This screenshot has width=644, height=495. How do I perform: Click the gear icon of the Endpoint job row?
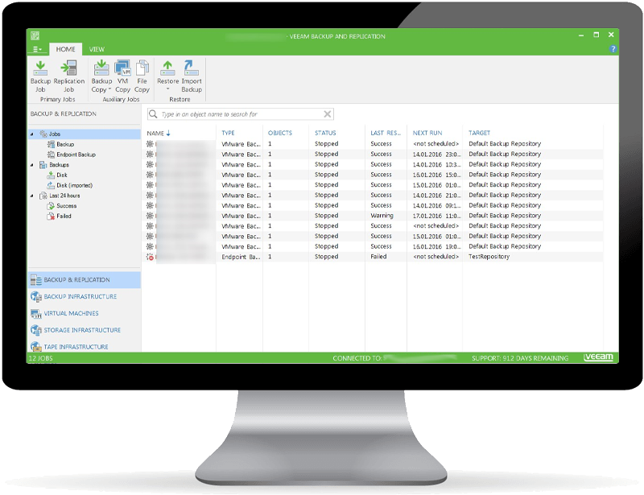[150, 257]
